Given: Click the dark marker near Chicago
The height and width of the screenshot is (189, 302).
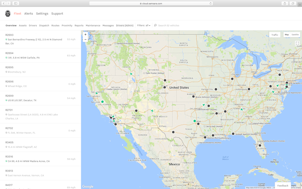Looking at the screenshot, I should click(x=232, y=79).
